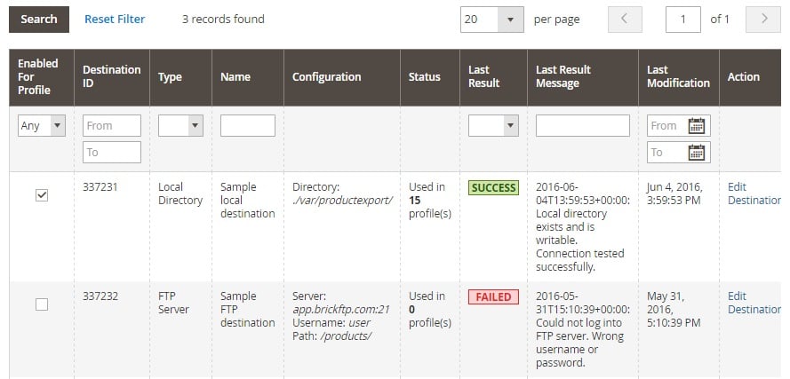
Task: Edit Destination for FTP server 337232
Action: click(754, 303)
